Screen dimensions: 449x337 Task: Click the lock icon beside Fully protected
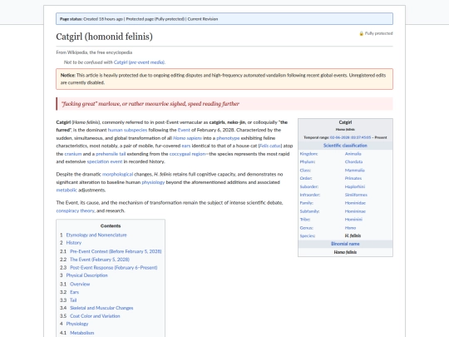coord(362,33)
